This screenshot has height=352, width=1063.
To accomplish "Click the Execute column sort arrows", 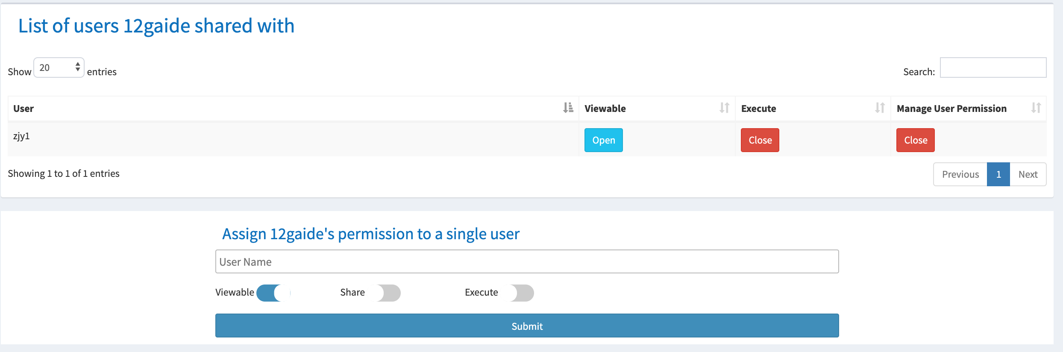I will (880, 108).
